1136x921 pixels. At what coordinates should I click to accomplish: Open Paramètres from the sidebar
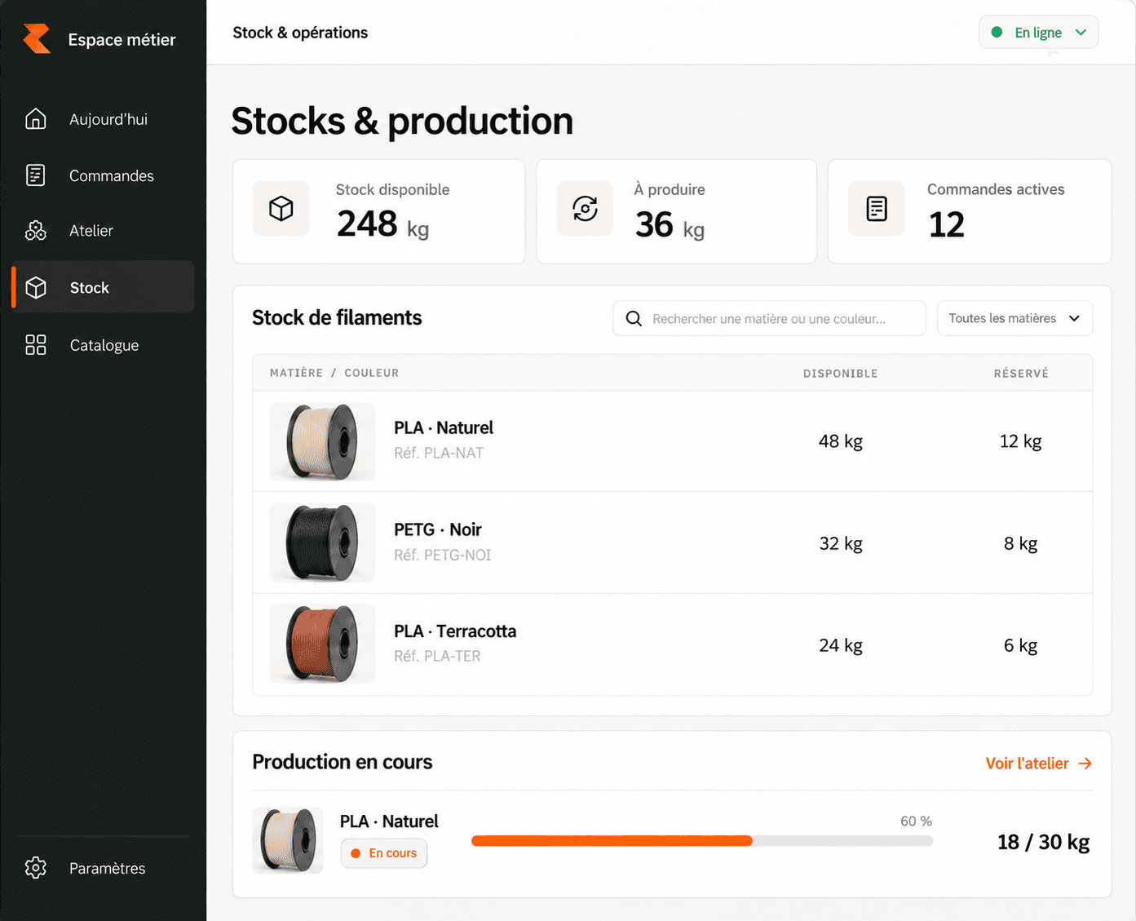103,868
